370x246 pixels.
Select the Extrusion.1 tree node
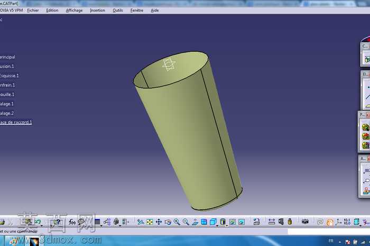coord(7,66)
